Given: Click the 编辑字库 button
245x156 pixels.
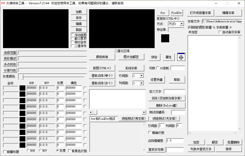Looking at the screenshot, I should click(x=228, y=13).
